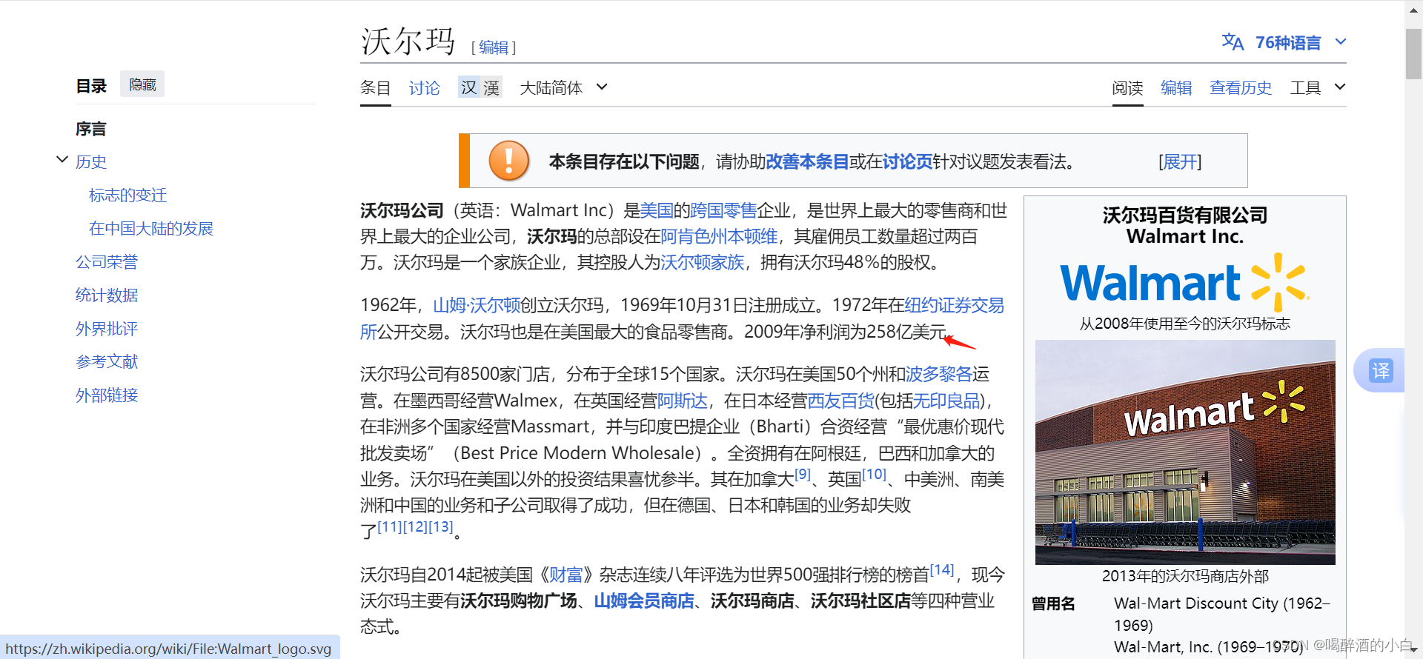Toggle the 汉 漢 character conversion button
Viewport: 1423px width, 659px height.
point(480,87)
